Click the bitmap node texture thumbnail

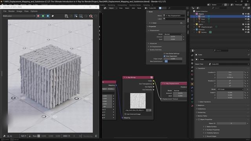[x=138, y=101]
